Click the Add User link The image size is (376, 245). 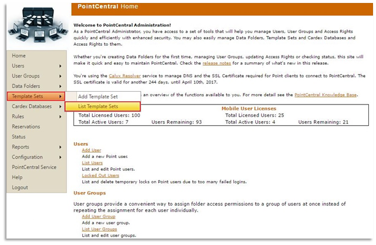point(92,150)
